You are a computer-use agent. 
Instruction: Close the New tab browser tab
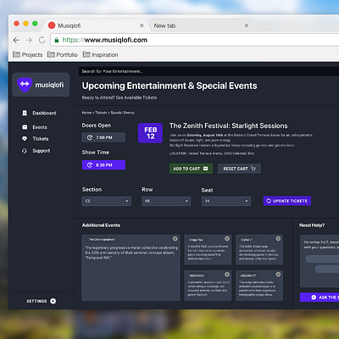(247, 25)
